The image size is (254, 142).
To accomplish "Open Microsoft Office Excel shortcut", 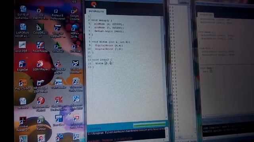I will (76, 85).
